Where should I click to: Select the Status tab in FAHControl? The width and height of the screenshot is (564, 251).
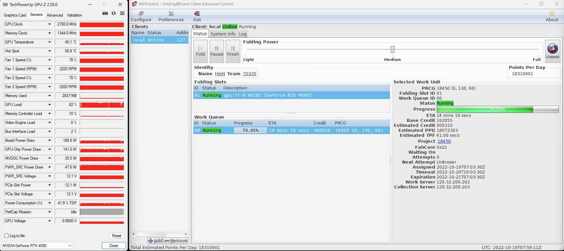(200, 33)
